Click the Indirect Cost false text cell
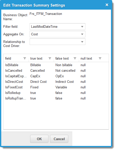The width and height of the screenshot is (116, 151). (65, 82)
